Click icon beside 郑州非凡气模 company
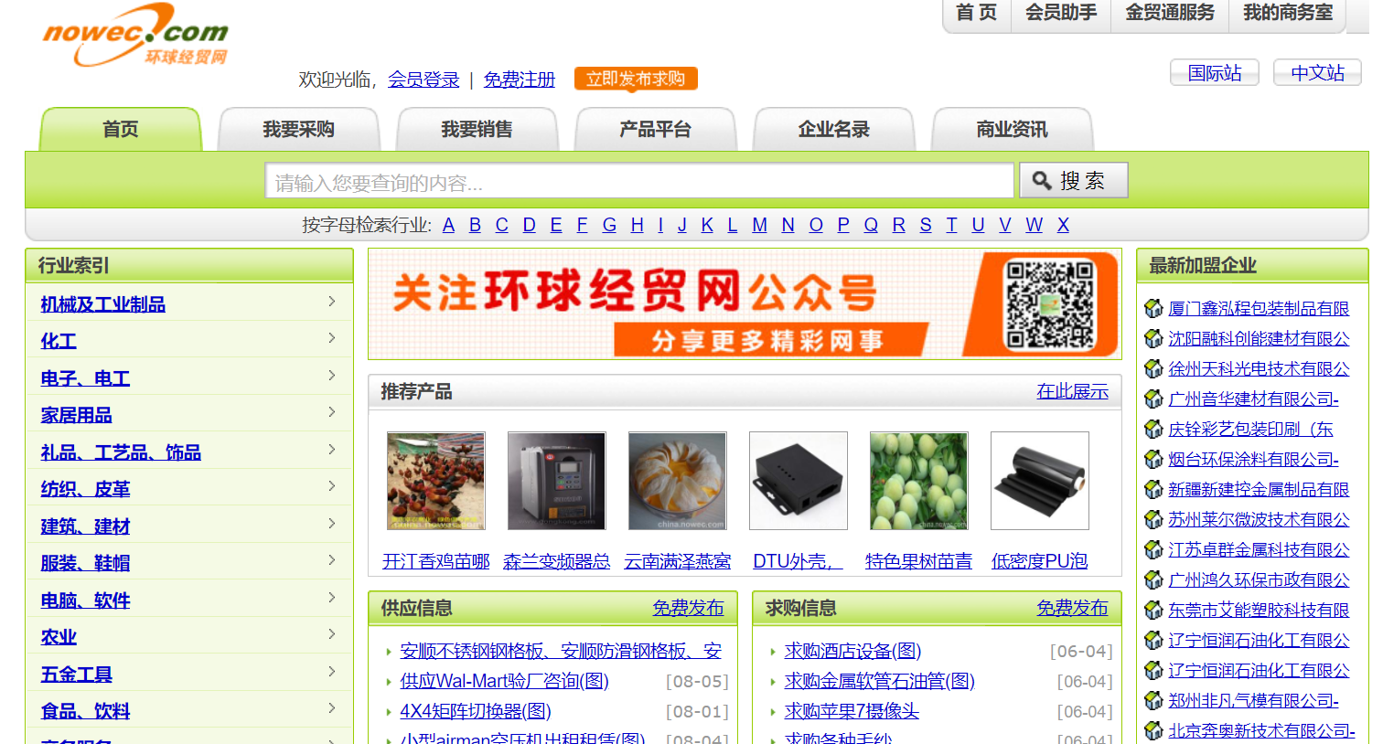The height and width of the screenshot is (744, 1383). pyautogui.click(x=1153, y=701)
